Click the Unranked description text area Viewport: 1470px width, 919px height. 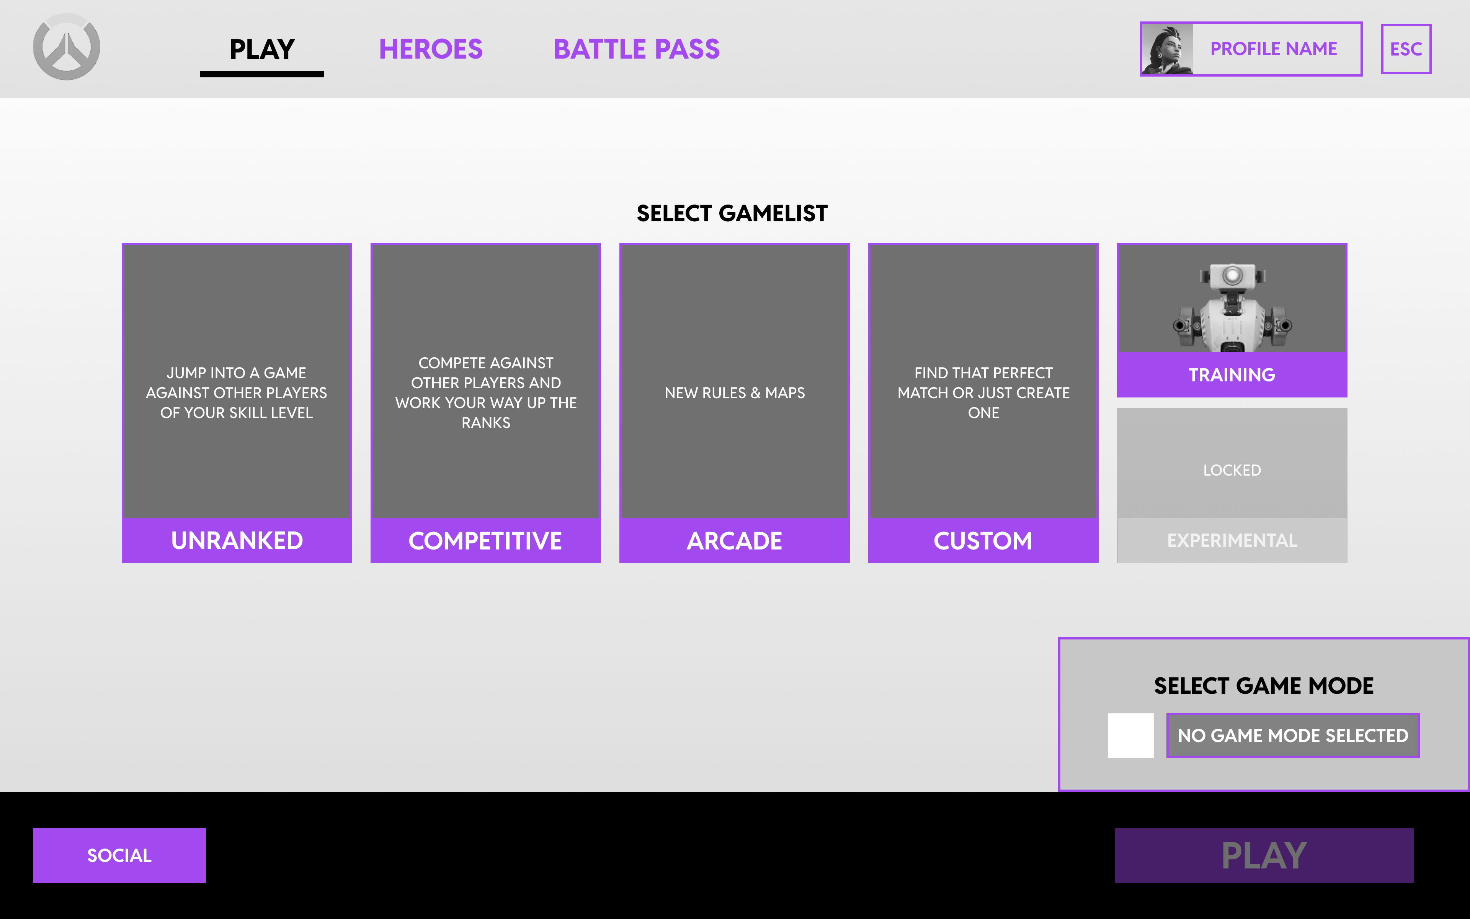pyautogui.click(x=236, y=392)
